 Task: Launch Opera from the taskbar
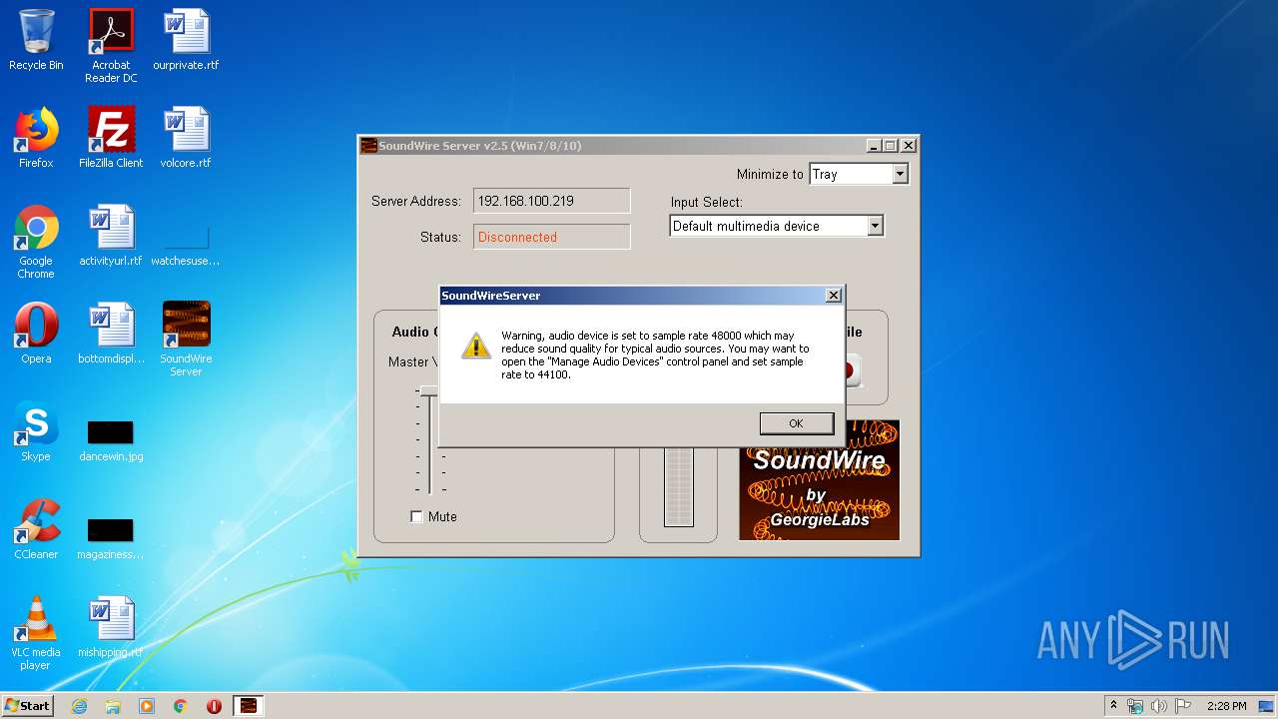pyautogui.click(x=214, y=706)
